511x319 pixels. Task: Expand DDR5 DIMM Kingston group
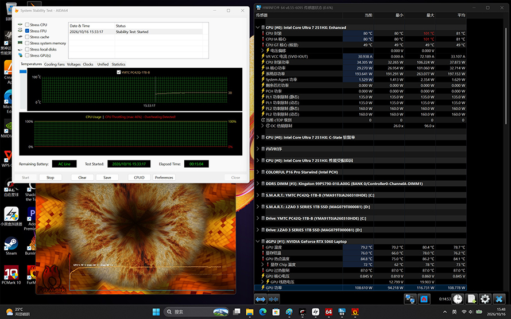pos(258,184)
